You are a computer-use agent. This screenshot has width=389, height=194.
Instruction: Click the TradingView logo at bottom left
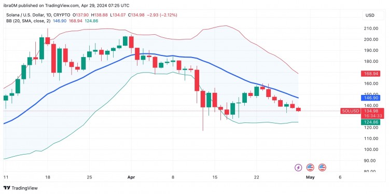[21, 188]
